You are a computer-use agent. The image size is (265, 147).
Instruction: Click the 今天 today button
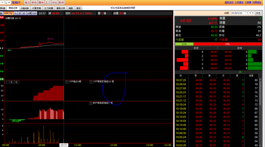[258, 13]
